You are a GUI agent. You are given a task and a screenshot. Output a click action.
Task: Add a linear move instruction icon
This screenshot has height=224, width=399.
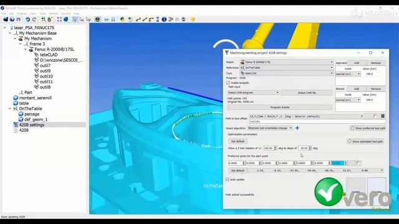tap(145, 19)
